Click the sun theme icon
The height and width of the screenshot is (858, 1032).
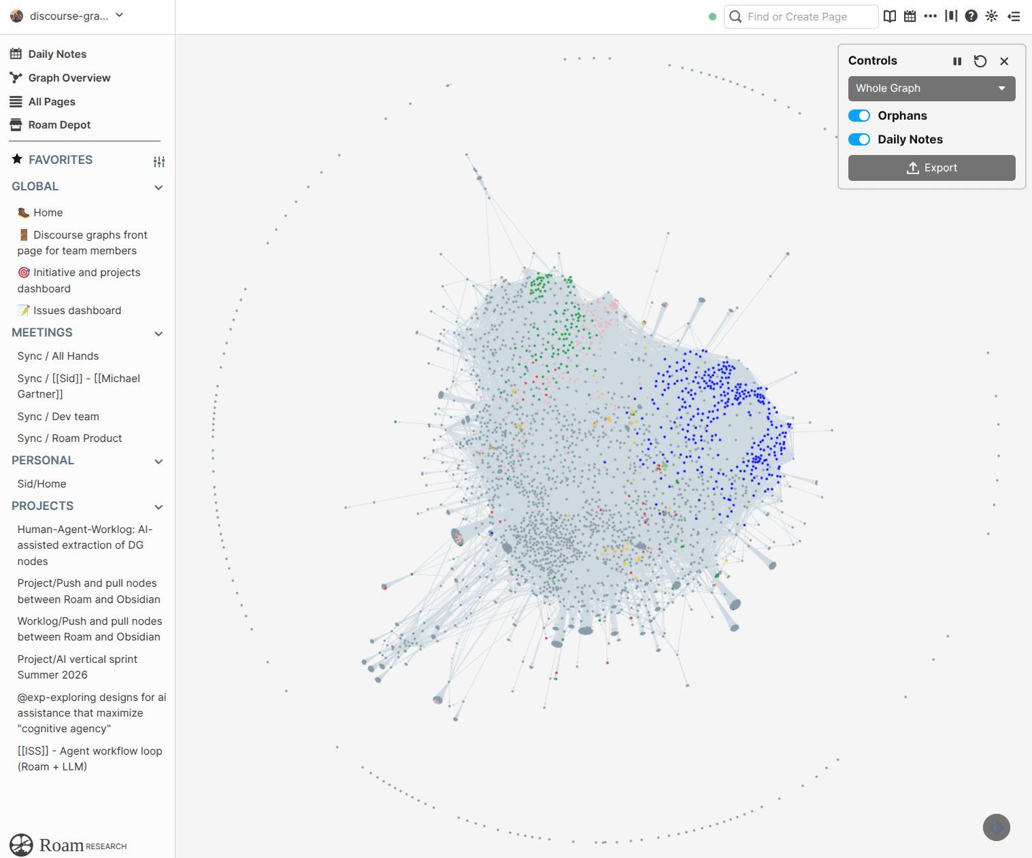992,16
